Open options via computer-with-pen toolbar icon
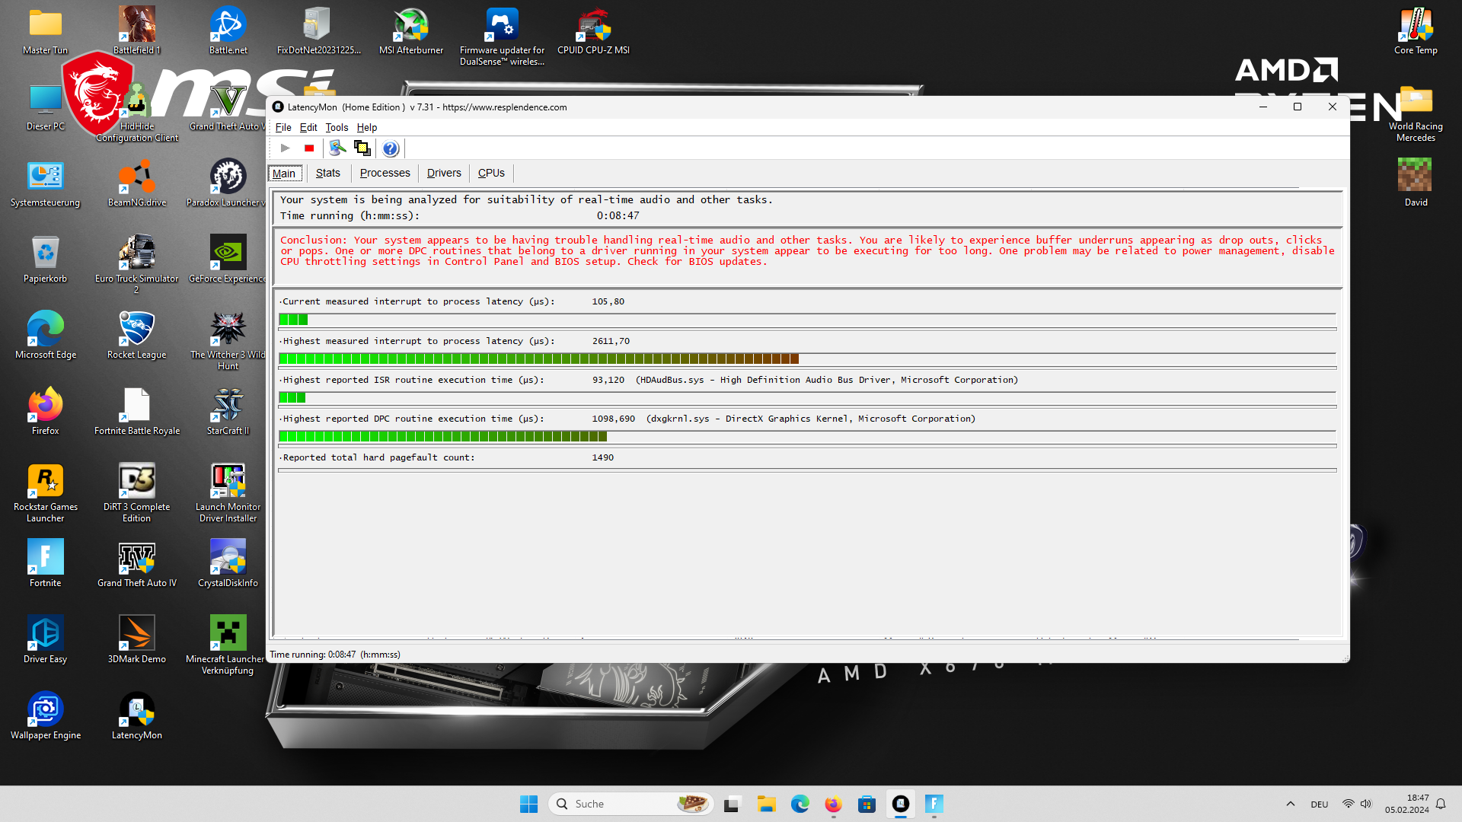This screenshot has height=822, width=1462. click(x=337, y=148)
